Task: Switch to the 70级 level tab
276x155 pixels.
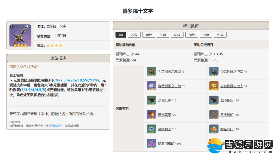Action: coord(191,35)
